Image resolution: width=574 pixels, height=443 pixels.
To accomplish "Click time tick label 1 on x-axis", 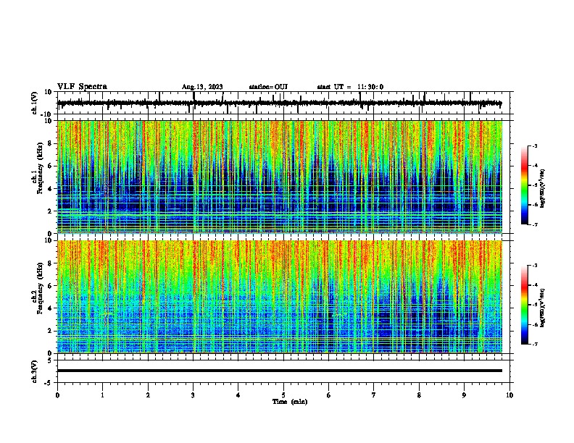I will click(102, 395).
